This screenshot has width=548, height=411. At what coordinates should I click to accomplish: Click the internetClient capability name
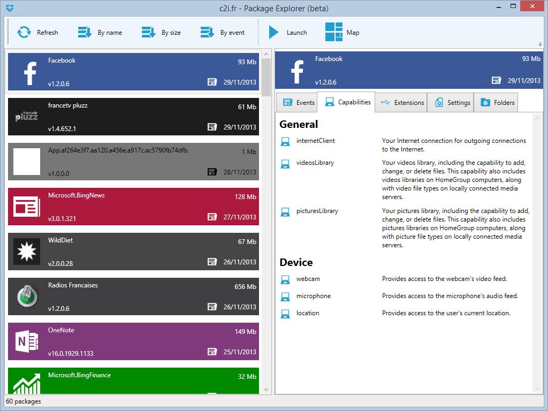[316, 141]
